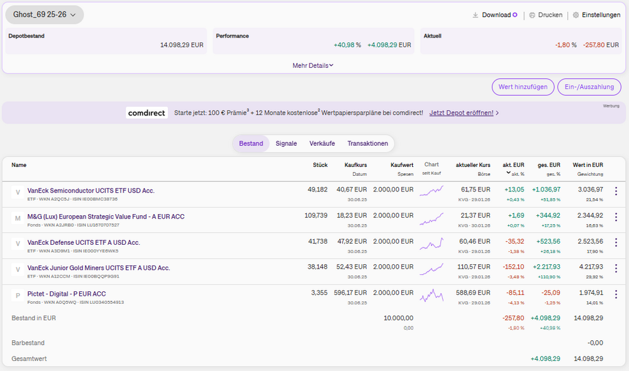Open the Transaktionen tab
Image resolution: width=629 pixels, height=371 pixels.
pos(367,144)
